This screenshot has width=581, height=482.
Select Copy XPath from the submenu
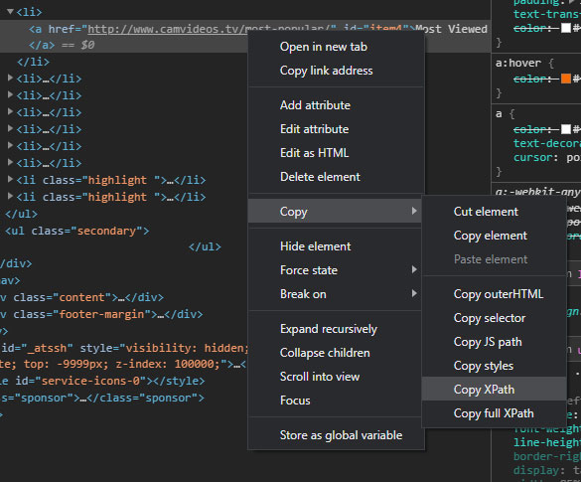[494, 390]
